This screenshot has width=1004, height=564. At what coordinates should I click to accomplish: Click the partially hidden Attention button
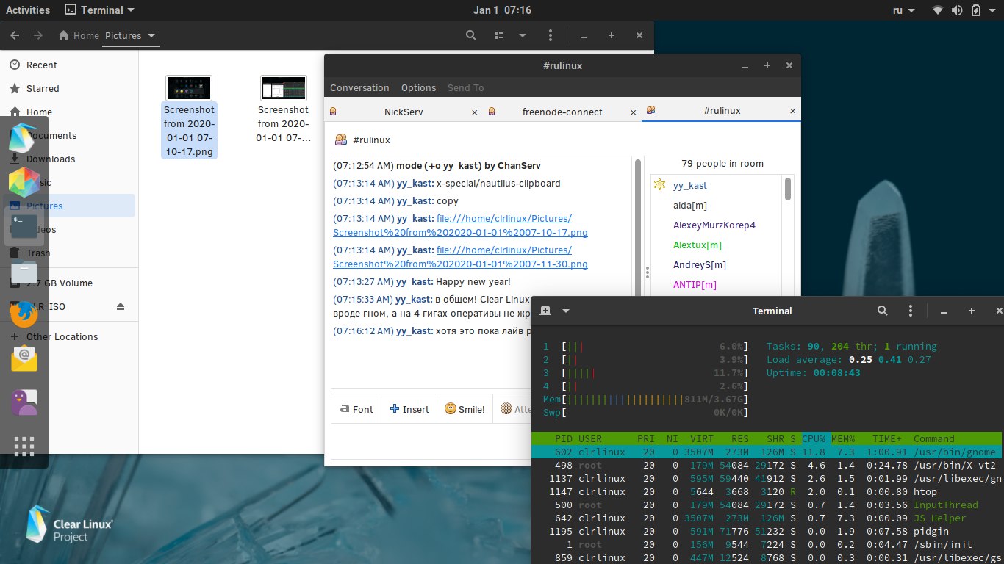tap(514, 409)
